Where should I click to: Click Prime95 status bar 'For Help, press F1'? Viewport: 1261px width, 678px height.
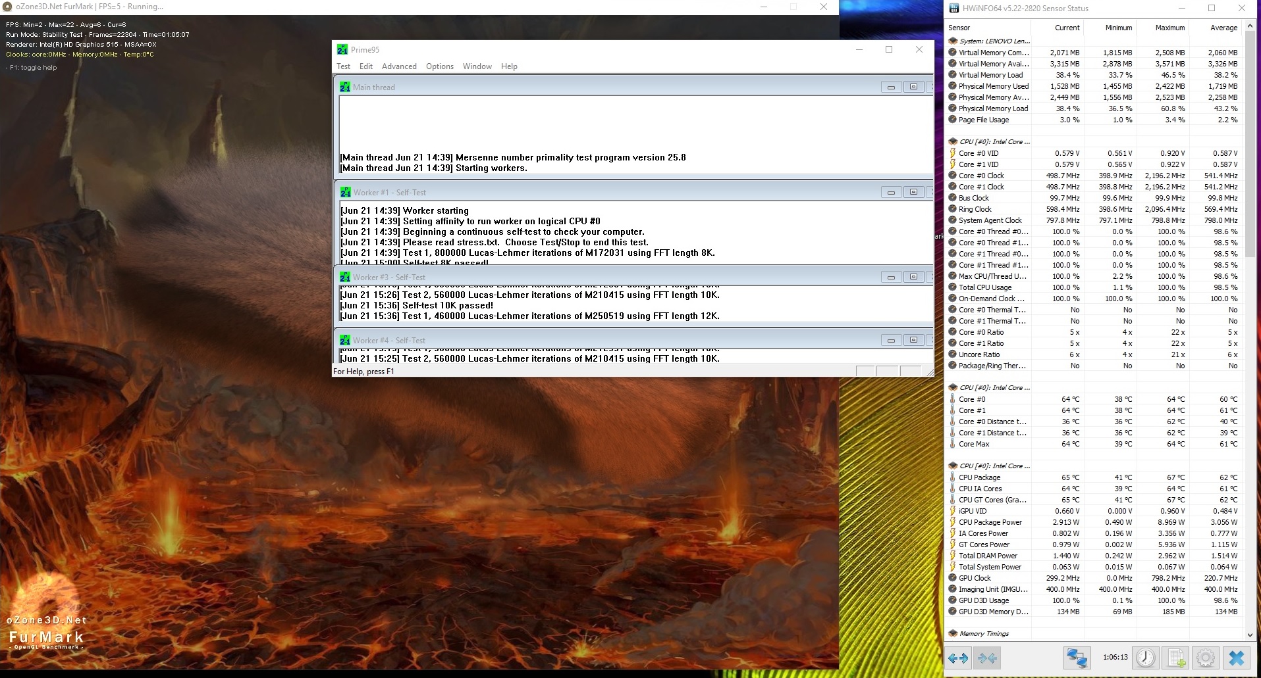pyautogui.click(x=363, y=372)
